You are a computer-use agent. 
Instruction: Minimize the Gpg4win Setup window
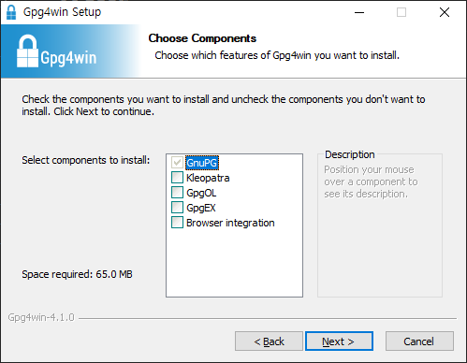[x=359, y=12]
